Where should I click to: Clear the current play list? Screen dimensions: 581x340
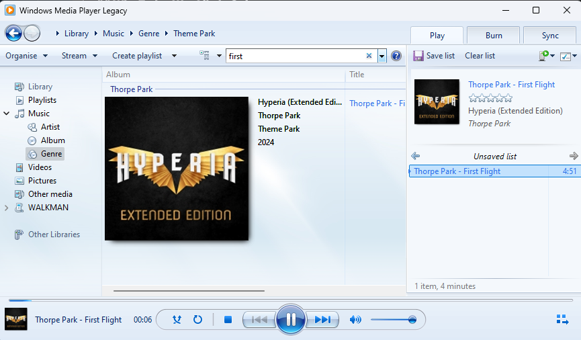tap(480, 56)
